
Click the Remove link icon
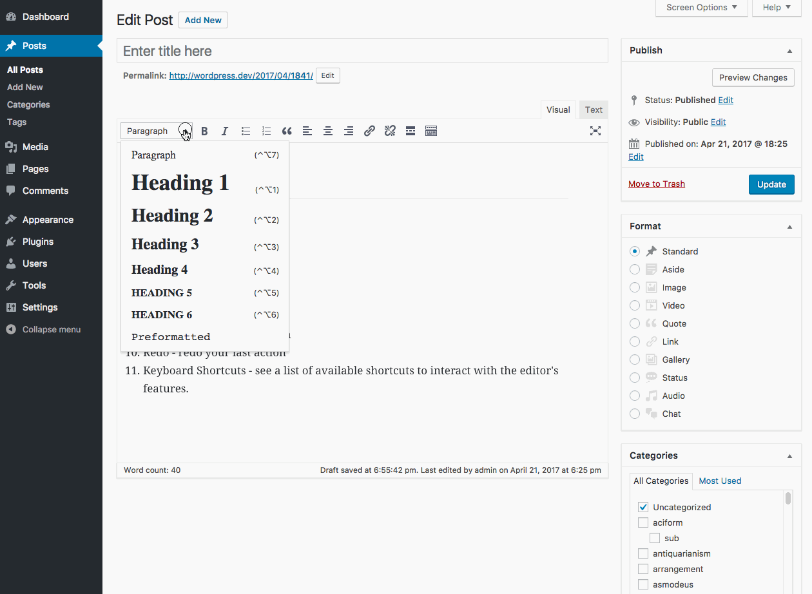pos(390,131)
